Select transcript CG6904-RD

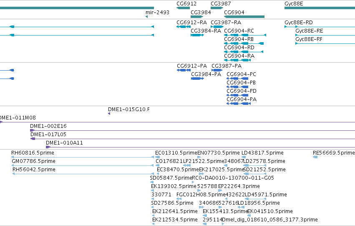244,52
